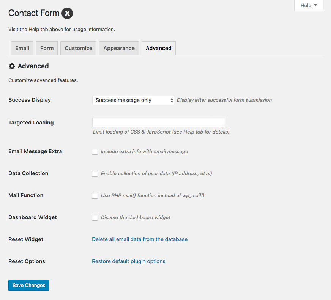Toggle the Data Collection checkbox
Viewport: 331px width, 300px height.
click(x=95, y=174)
